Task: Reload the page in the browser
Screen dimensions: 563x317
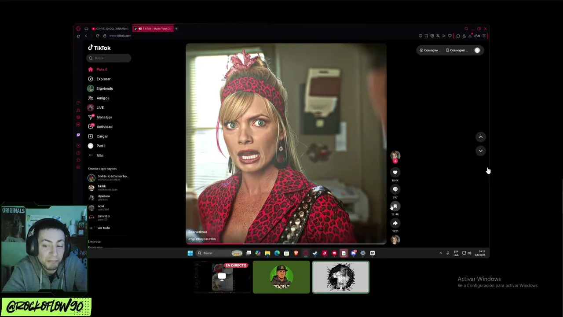Action: [98, 36]
